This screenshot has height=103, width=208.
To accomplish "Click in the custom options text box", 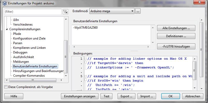I will (x=111, y=35).
